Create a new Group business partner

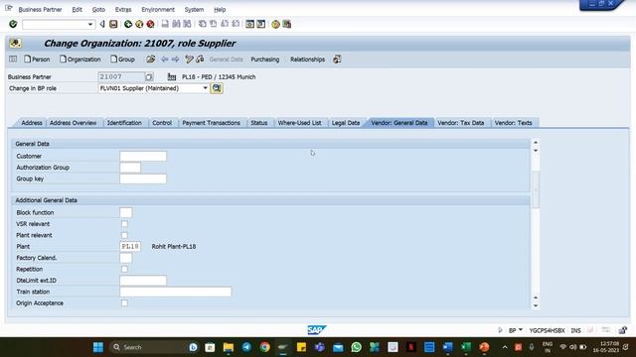pyautogui.click(x=123, y=59)
